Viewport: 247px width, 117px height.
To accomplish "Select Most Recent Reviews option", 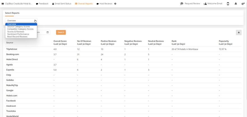I will pos(17,36).
